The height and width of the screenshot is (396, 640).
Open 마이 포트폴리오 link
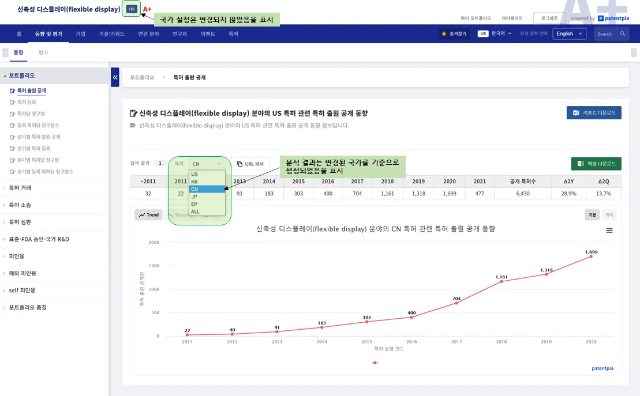pos(476,18)
